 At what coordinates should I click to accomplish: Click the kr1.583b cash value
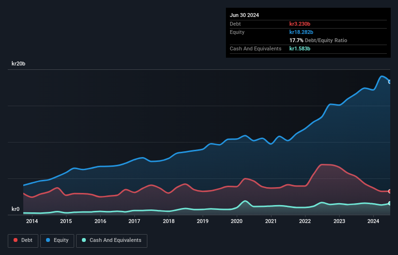(x=300, y=48)
